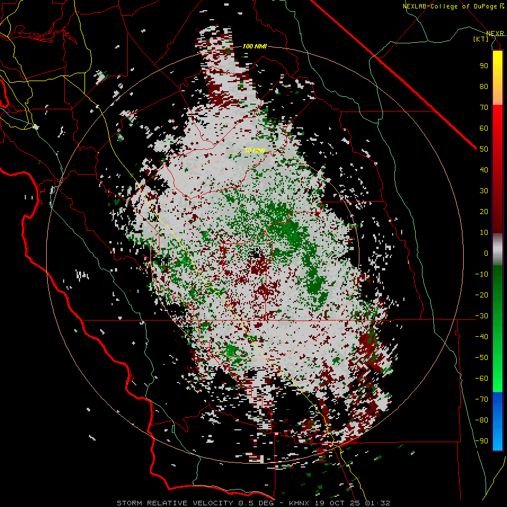The image size is (507, 507).
Task: Click the gray zero-velocity segment of the color bar
Action: click(497, 250)
